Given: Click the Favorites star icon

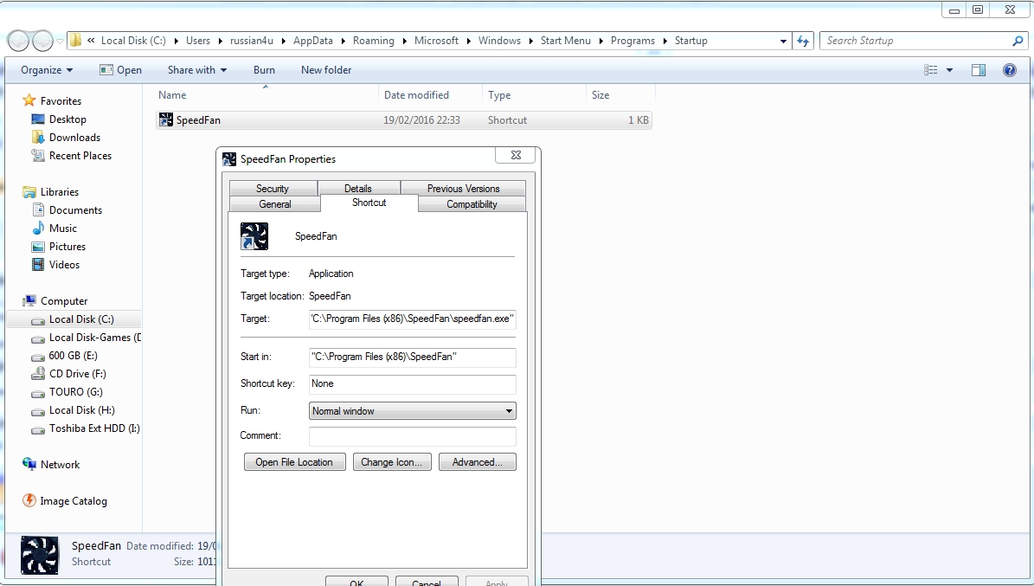Looking at the screenshot, I should (29, 100).
